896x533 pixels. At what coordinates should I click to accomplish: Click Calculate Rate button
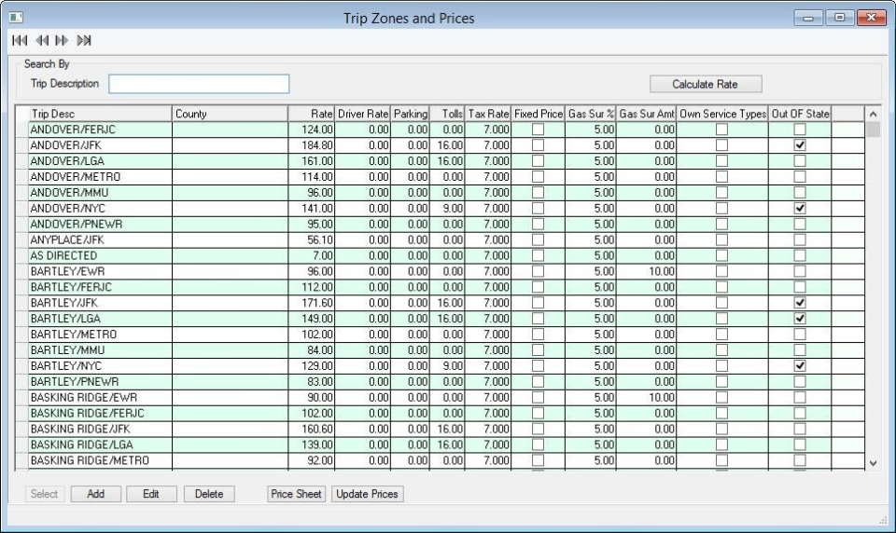pyautogui.click(x=706, y=84)
